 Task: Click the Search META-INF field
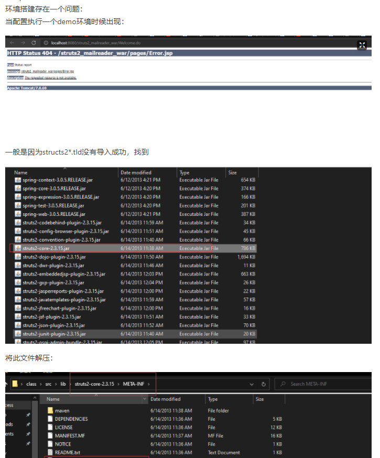pos(323,384)
